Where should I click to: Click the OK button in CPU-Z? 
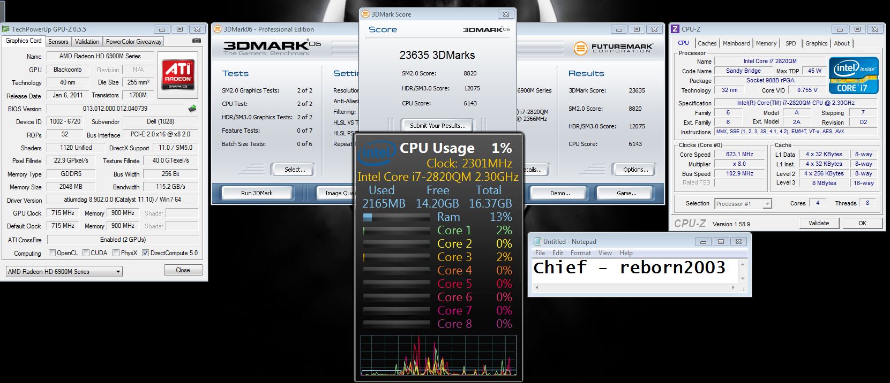[x=862, y=223]
